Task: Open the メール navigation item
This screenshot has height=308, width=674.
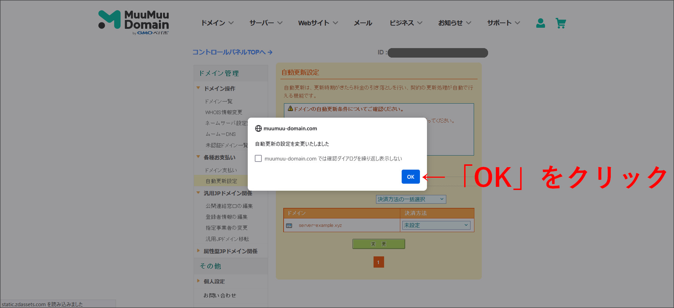Action: pos(363,23)
